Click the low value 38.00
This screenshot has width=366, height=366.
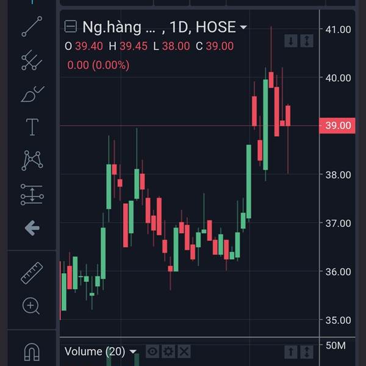(x=176, y=46)
